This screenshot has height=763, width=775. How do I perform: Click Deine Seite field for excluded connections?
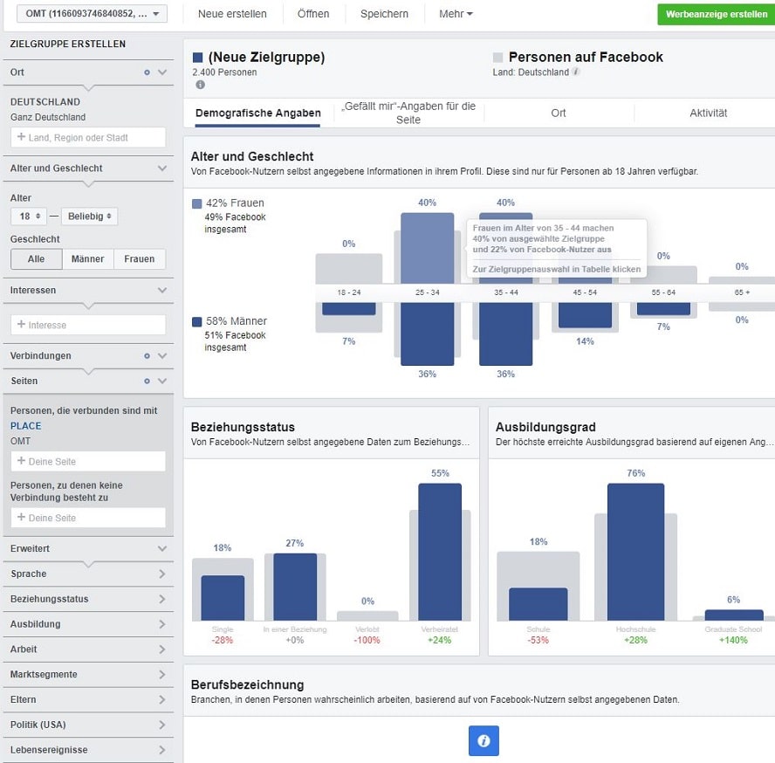(88, 518)
